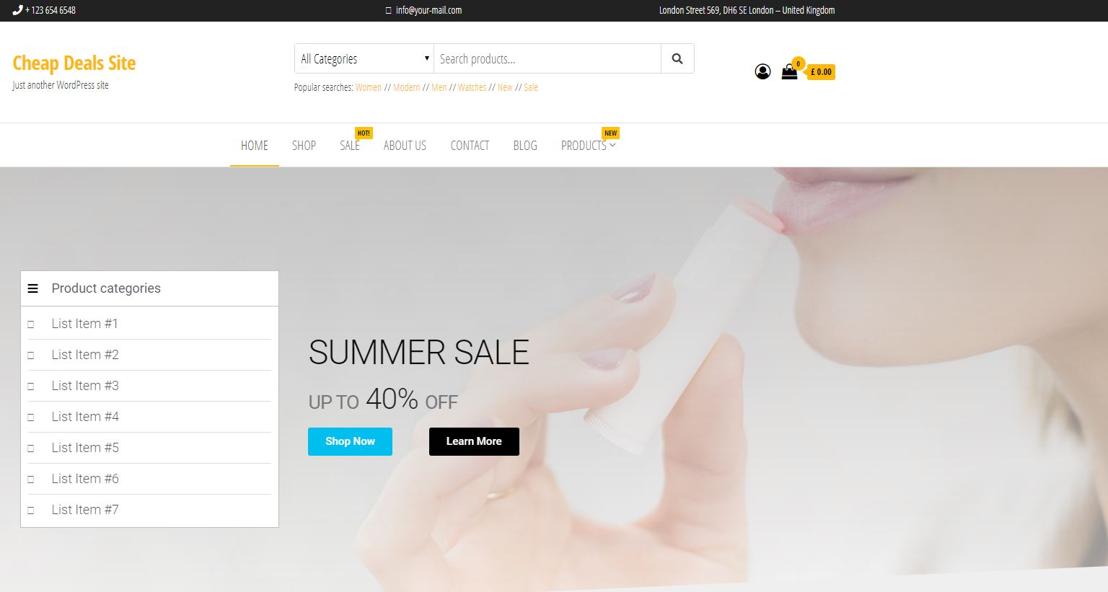Click the icon next to List Item #4

(31, 418)
